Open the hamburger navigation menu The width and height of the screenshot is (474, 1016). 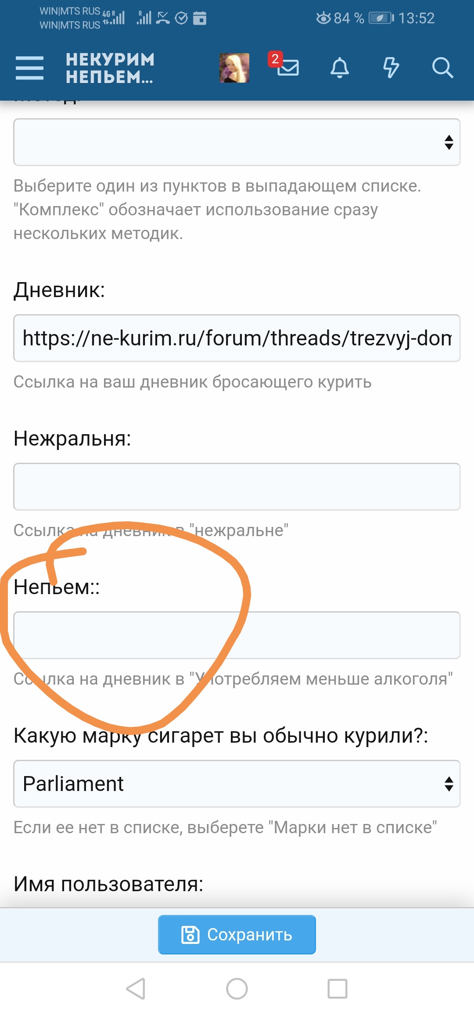[x=29, y=68]
